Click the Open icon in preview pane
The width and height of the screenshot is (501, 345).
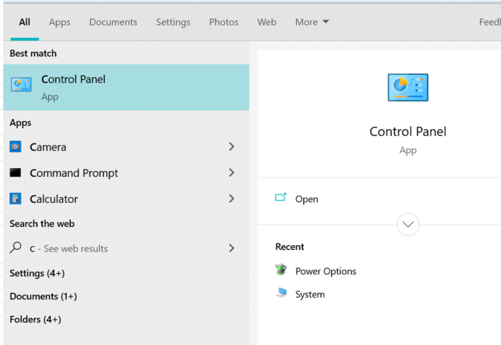coord(280,198)
